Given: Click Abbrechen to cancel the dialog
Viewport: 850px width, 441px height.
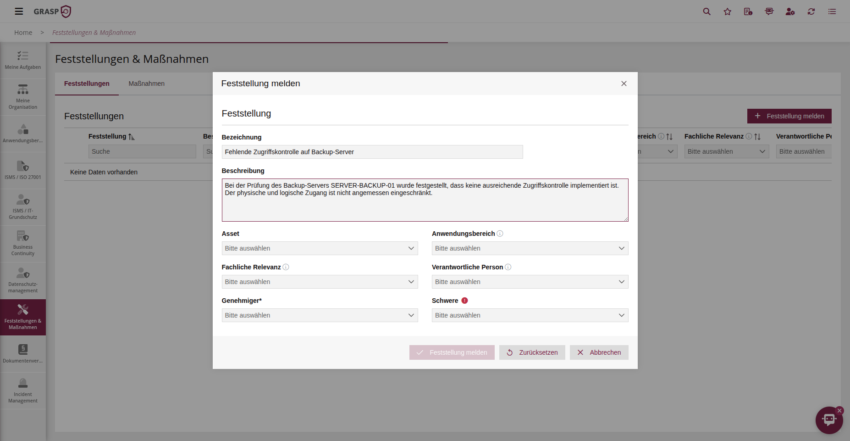Looking at the screenshot, I should click(599, 352).
